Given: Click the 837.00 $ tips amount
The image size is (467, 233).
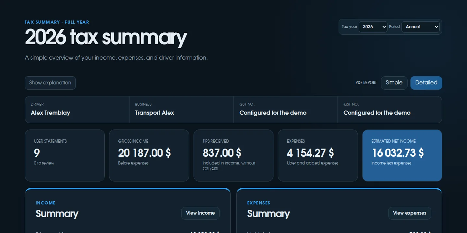Looking at the screenshot, I should coord(222,153).
